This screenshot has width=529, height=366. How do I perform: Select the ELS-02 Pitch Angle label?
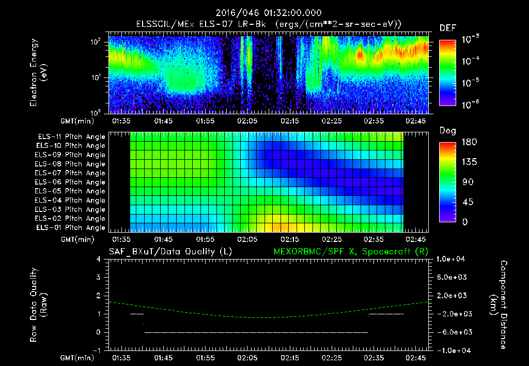(x=70, y=219)
